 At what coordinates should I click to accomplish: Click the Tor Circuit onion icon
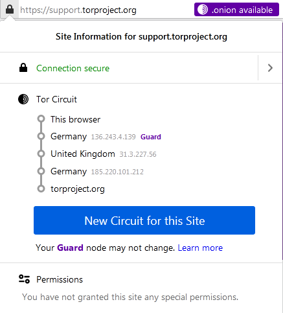(23, 99)
